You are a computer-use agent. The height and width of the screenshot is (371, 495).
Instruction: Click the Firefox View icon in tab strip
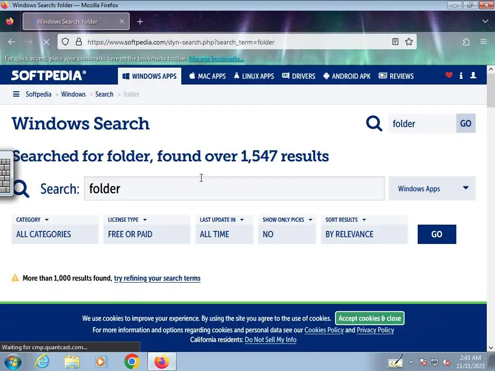(10, 21)
